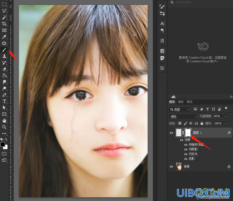Image resolution: width=233 pixels, height=201 pixels.
Task: Switch to the 图层 tab
Action: (x=172, y=102)
